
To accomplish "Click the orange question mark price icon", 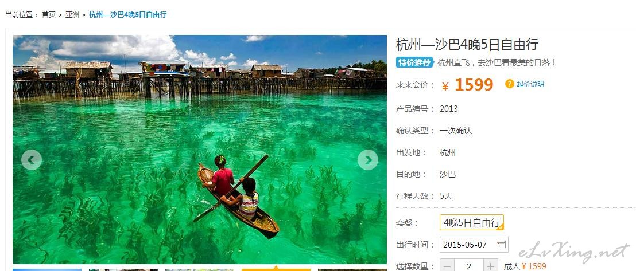I will (510, 84).
